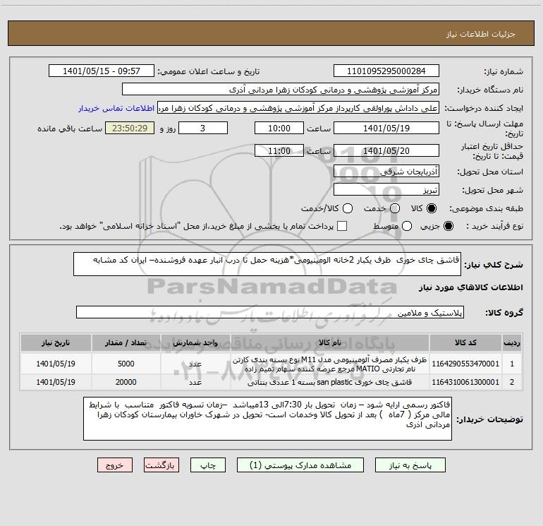The width and height of the screenshot is (543, 526).
Task: Click item code 1164290553470001
Action: (x=465, y=364)
